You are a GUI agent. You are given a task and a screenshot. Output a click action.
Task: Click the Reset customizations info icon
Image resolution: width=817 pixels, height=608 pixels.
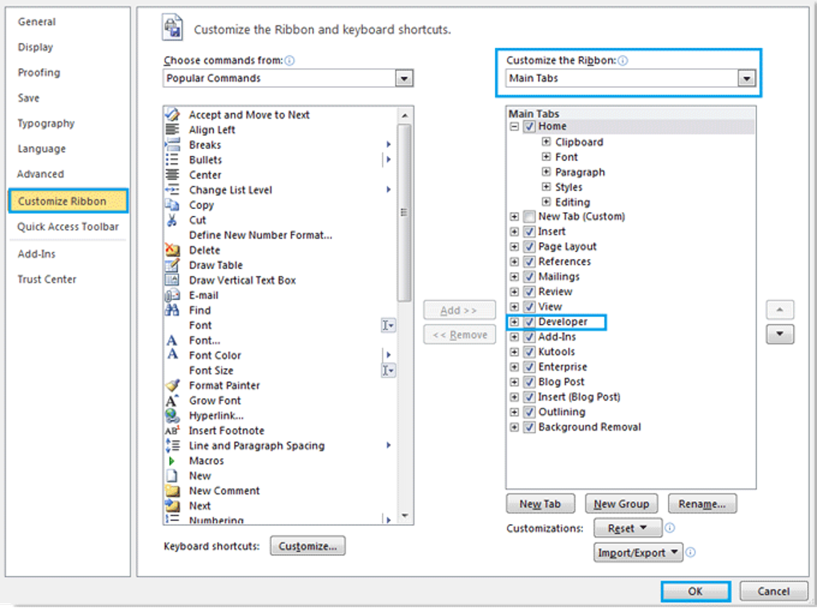(670, 528)
